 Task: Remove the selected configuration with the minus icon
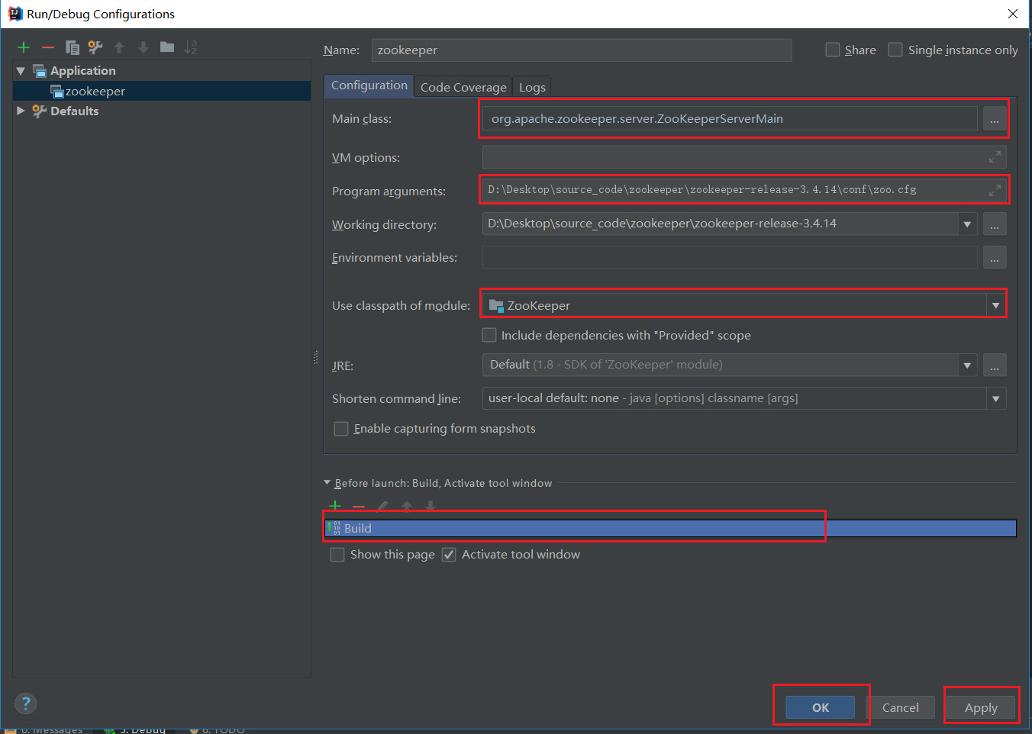point(48,47)
